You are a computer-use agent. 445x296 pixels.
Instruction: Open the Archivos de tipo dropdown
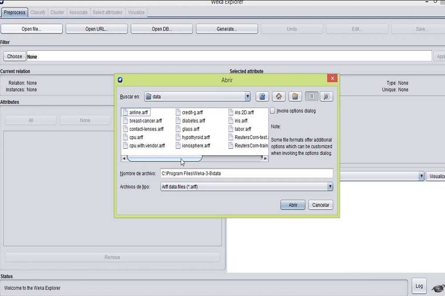330,187
